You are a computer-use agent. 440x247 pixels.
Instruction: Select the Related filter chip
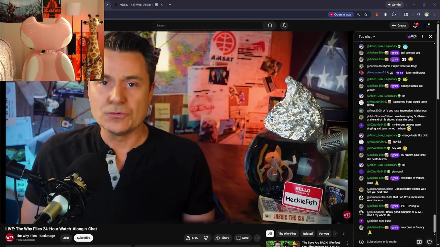[x=308, y=234]
